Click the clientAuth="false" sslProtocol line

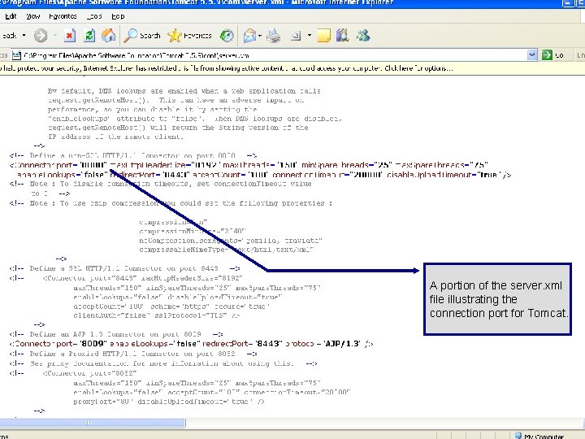pyautogui.click(x=157, y=315)
